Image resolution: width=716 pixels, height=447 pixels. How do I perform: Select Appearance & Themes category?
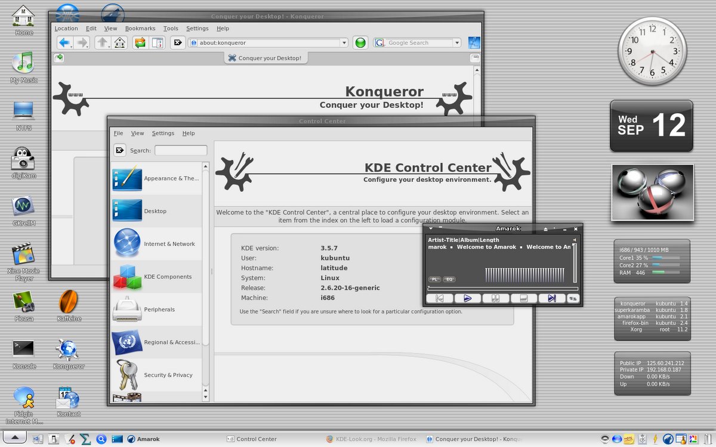157,178
